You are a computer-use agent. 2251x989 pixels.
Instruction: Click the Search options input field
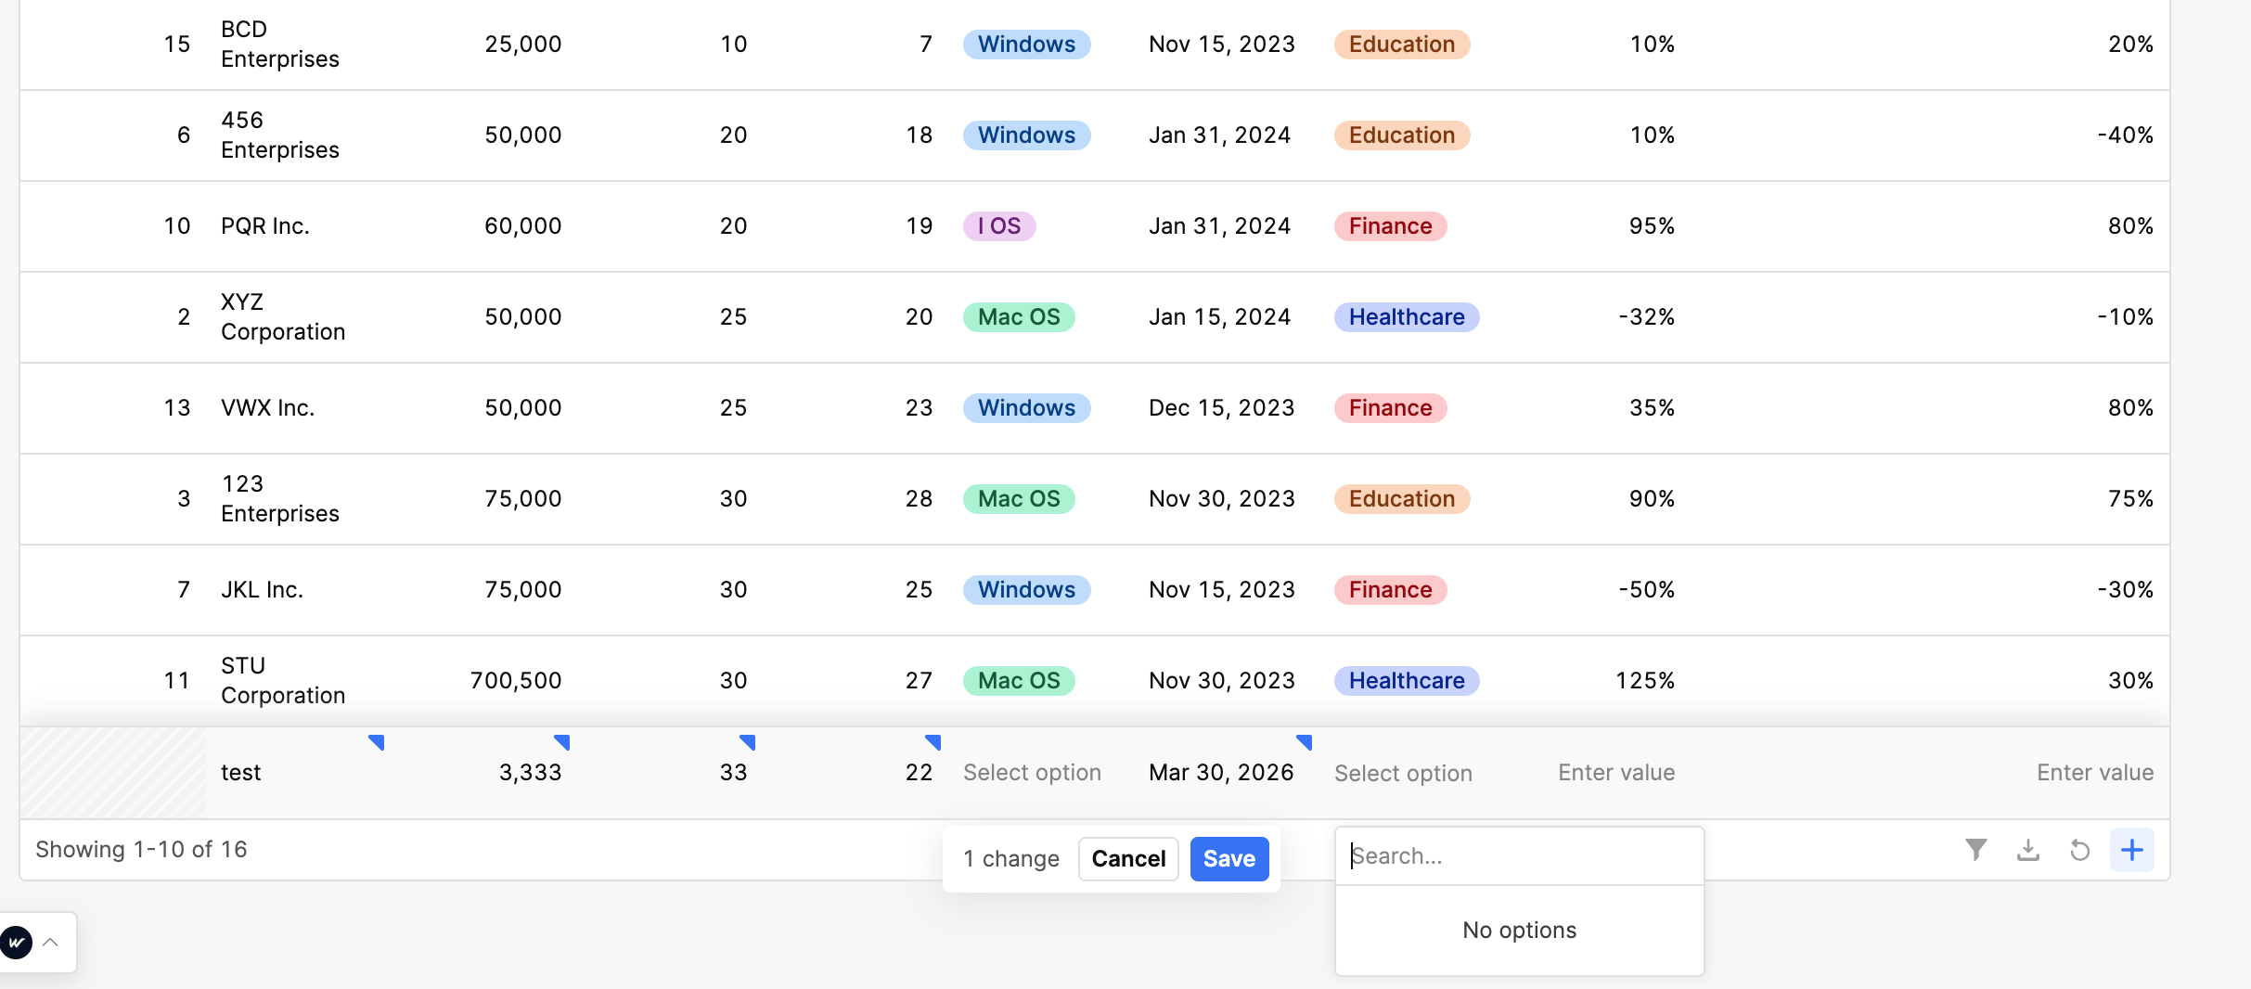[x=1518, y=856]
